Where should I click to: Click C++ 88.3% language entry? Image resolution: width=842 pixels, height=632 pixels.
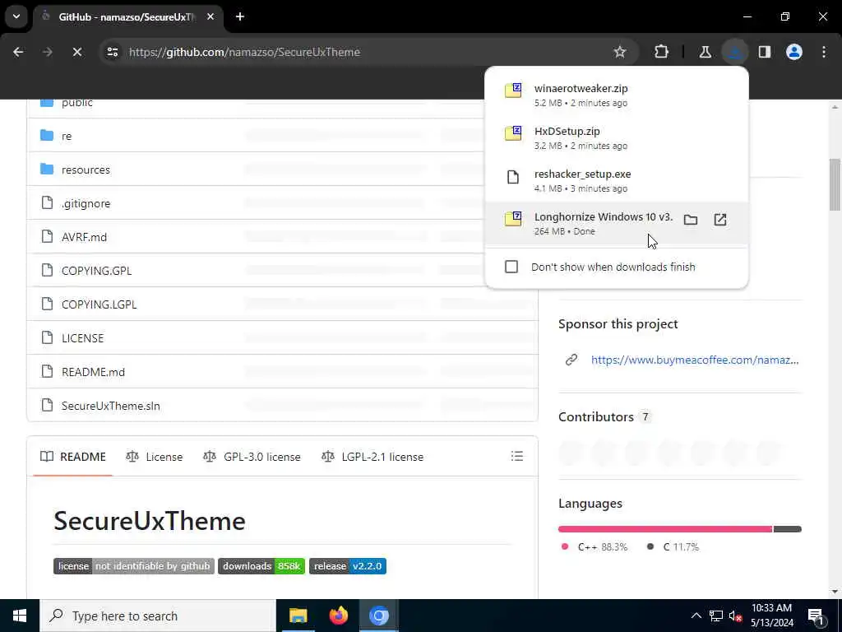(594, 546)
